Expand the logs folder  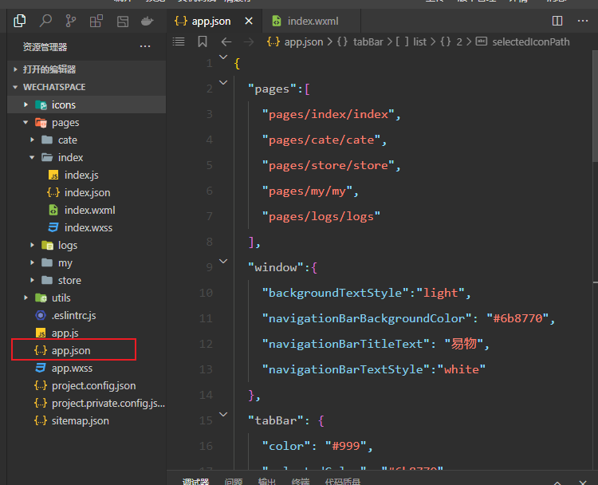[87, 245]
